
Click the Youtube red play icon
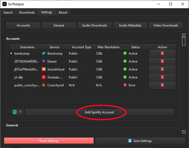(x=44, y=77)
